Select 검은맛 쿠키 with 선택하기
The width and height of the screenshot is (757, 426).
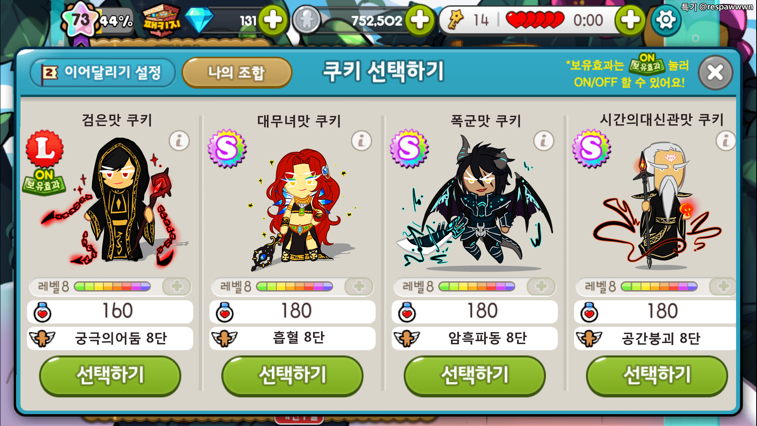[x=110, y=376]
